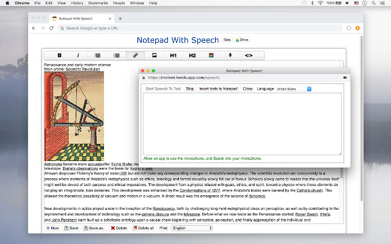Screen dimensions: 391x244
Task: Follow the Condemnations of 1277 link
Action: tap(200, 190)
